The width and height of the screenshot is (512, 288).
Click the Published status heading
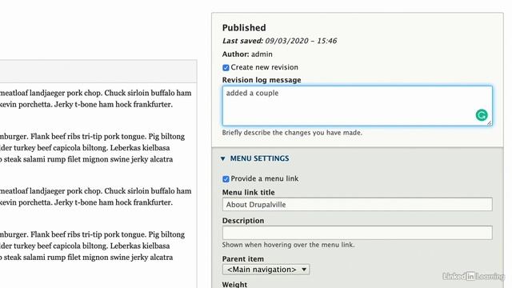coord(244,28)
